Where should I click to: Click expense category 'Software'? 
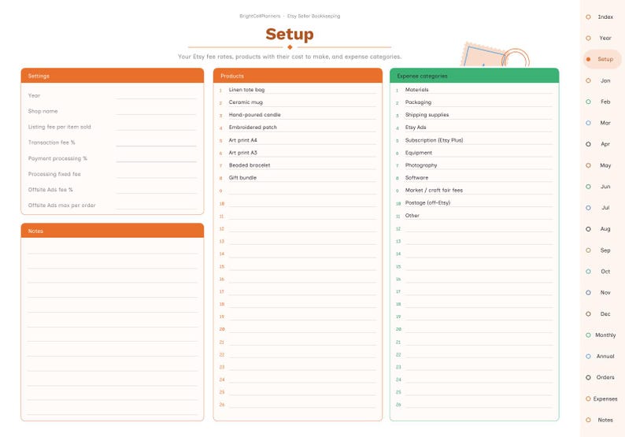(x=474, y=178)
